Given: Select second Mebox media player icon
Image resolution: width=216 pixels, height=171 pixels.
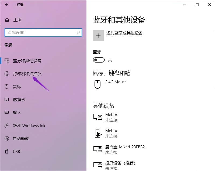Looking at the screenshot, I should pos(98,133).
